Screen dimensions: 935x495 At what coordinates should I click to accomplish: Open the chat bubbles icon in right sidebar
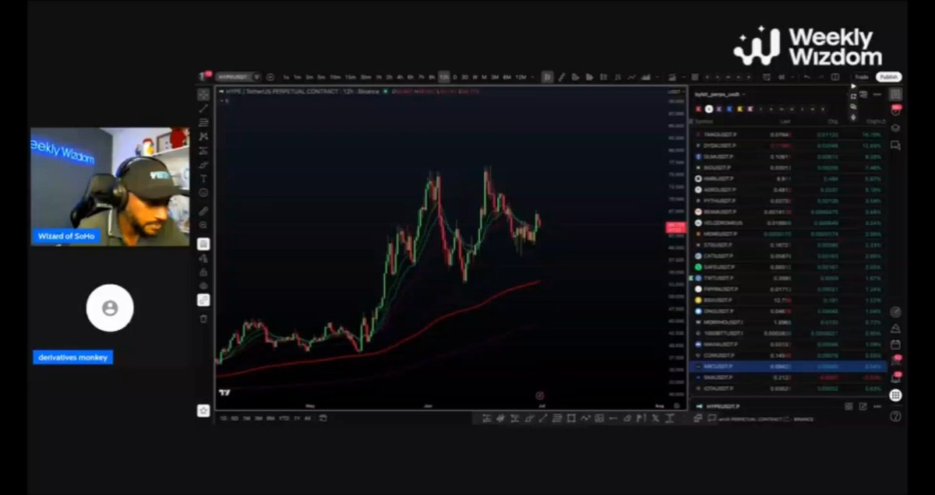(895, 145)
